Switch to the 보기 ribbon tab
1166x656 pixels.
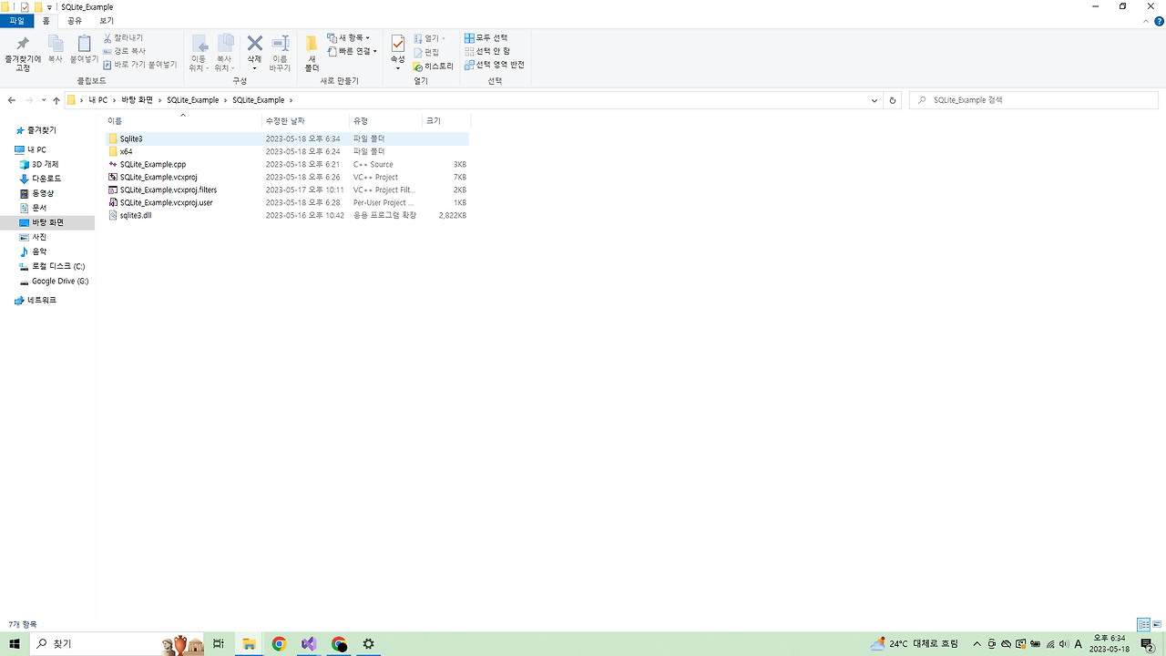(107, 20)
